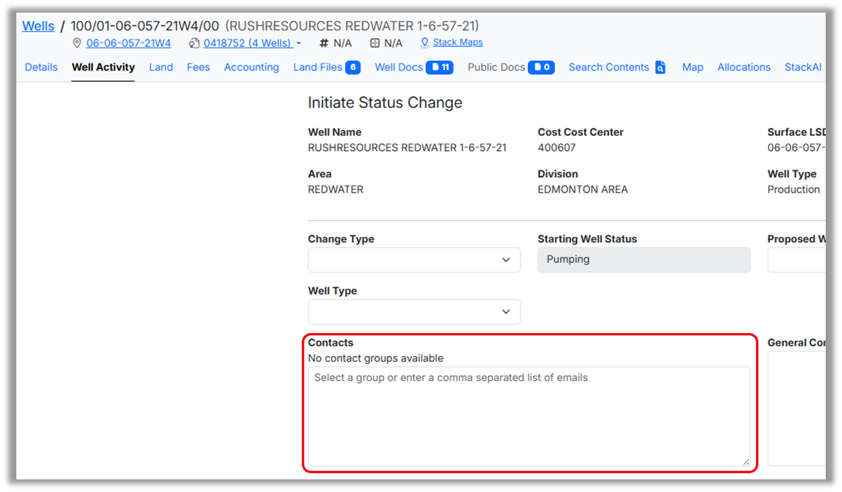
Task: Select the Map tab
Action: click(x=692, y=67)
